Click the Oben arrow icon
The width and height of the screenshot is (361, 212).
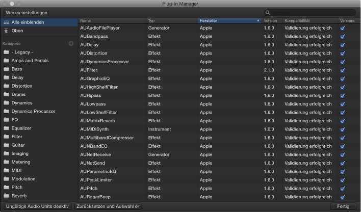coord(6,31)
